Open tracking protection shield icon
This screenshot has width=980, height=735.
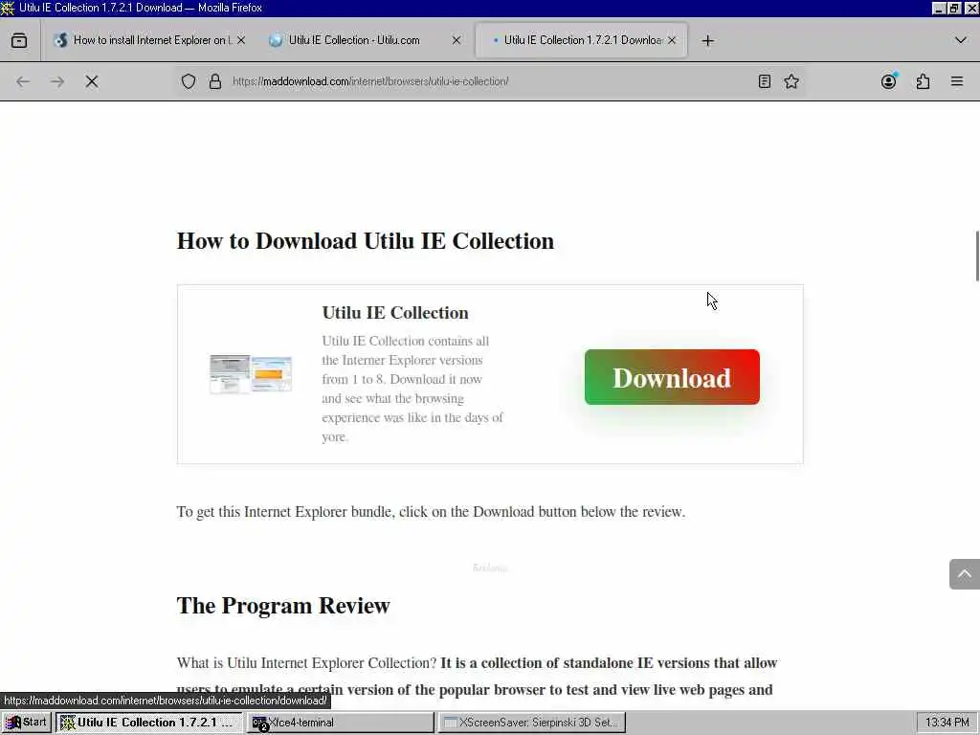point(189,81)
